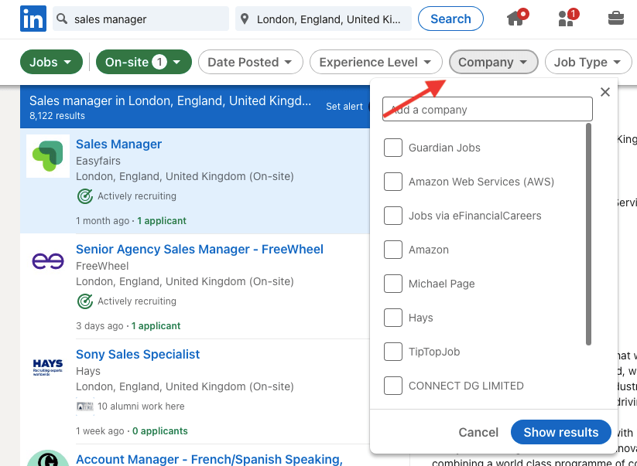The image size is (637, 466).
Task: Open the LinkedIn home logo
Action: pyautogui.click(x=33, y=19)
